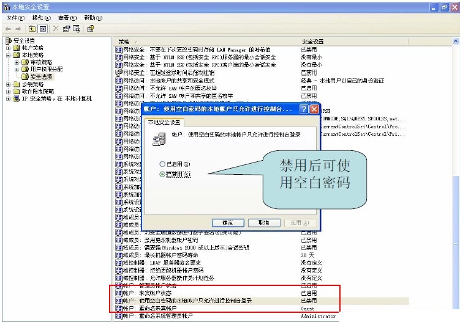Click the toolbar Help icon
The width and height of the screenshot is (460, 322).
point(90,28)
